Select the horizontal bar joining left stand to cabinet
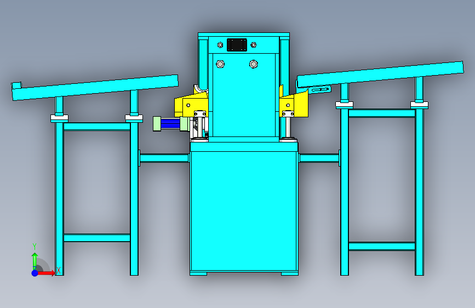Image resolution: width=475 pixels, height=308 pixels. tap(164, 158)
